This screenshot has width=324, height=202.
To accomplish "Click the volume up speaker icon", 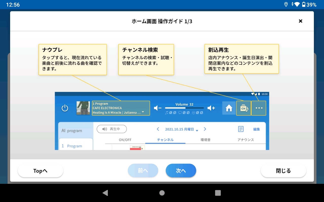I will coord(211,108).
